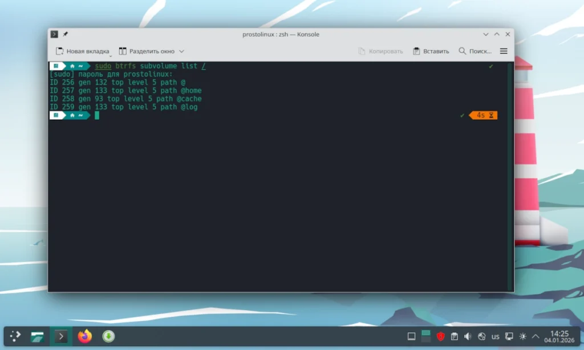
Task: Click the show desktop tray icon
Action: tap(412, 336)
